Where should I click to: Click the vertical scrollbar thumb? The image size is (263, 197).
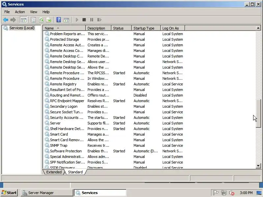pyautogui.click(x=258, y=114)
